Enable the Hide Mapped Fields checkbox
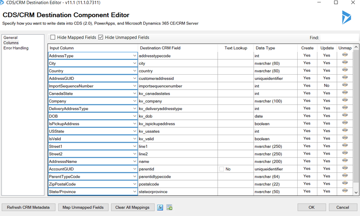Image resolution: width=360 pixels, height=216 pixels. click(53, 37)
